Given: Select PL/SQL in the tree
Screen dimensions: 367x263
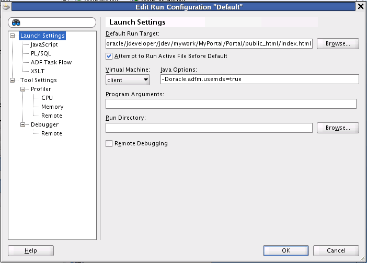Looking at the screenshot, I should point(41,53).
